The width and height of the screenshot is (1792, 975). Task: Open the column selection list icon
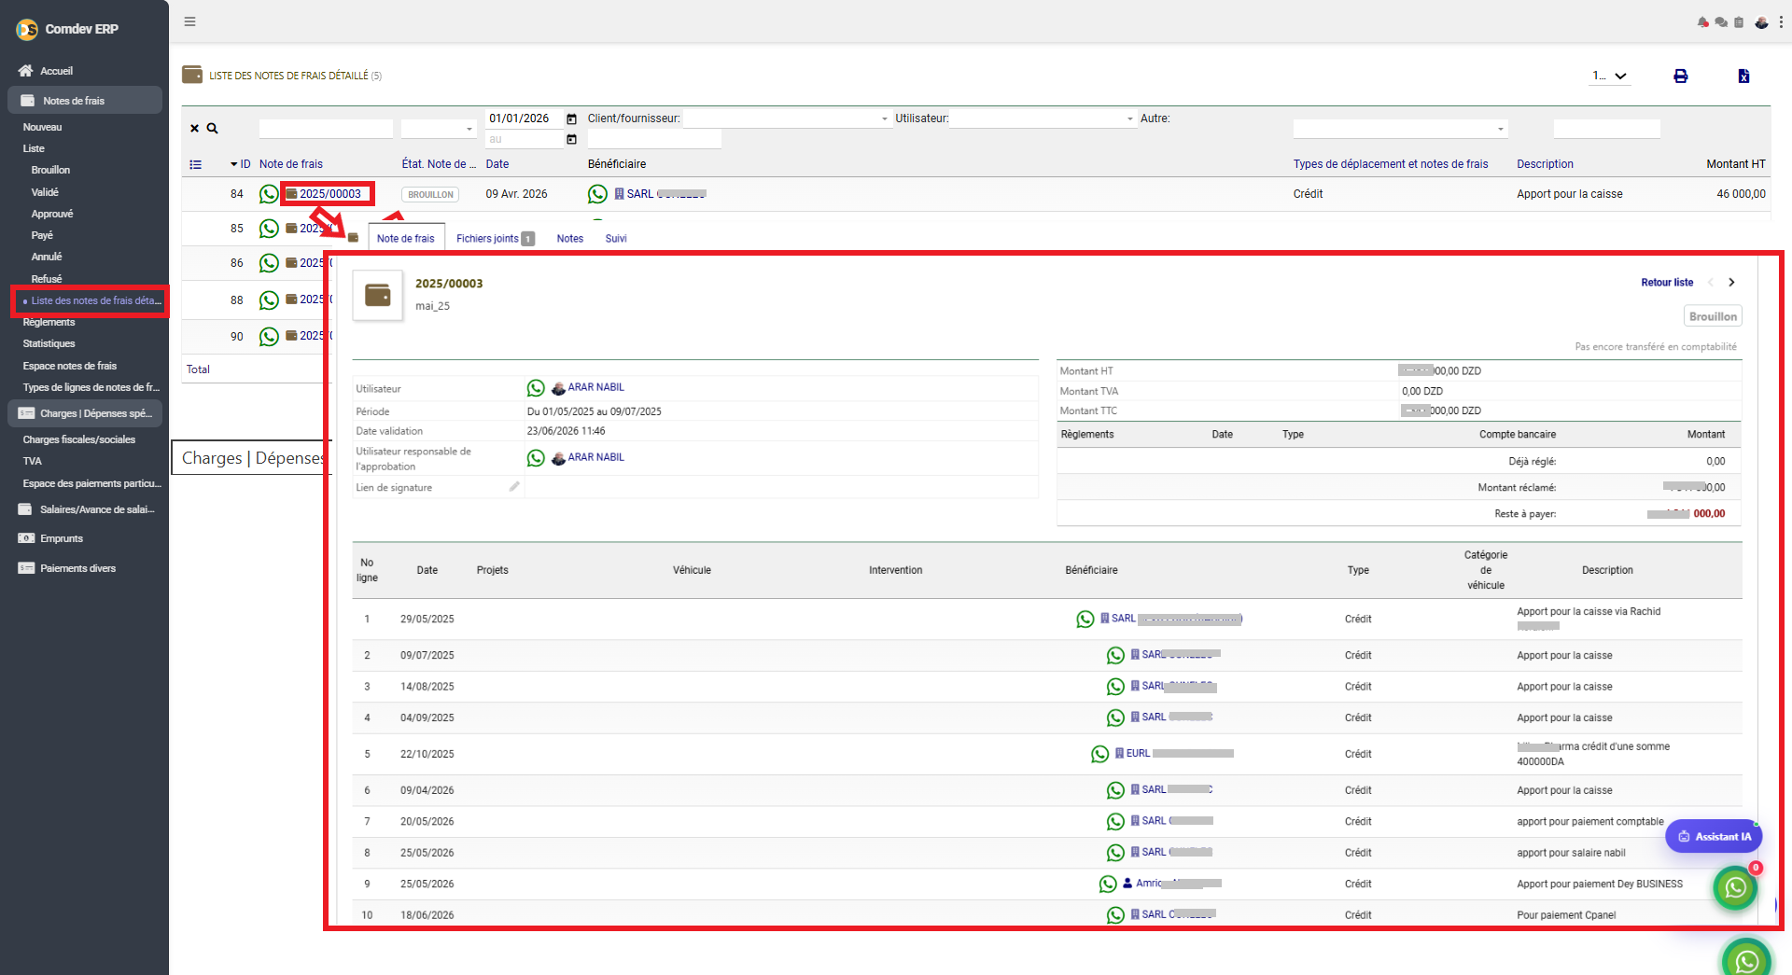196,164
